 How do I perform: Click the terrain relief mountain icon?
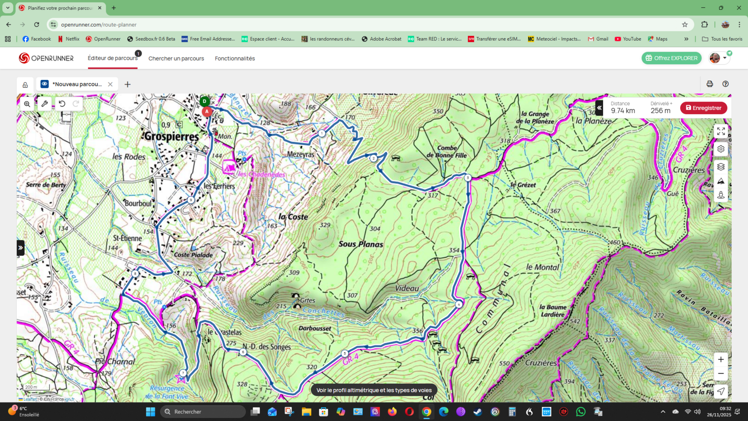(720, 181)
